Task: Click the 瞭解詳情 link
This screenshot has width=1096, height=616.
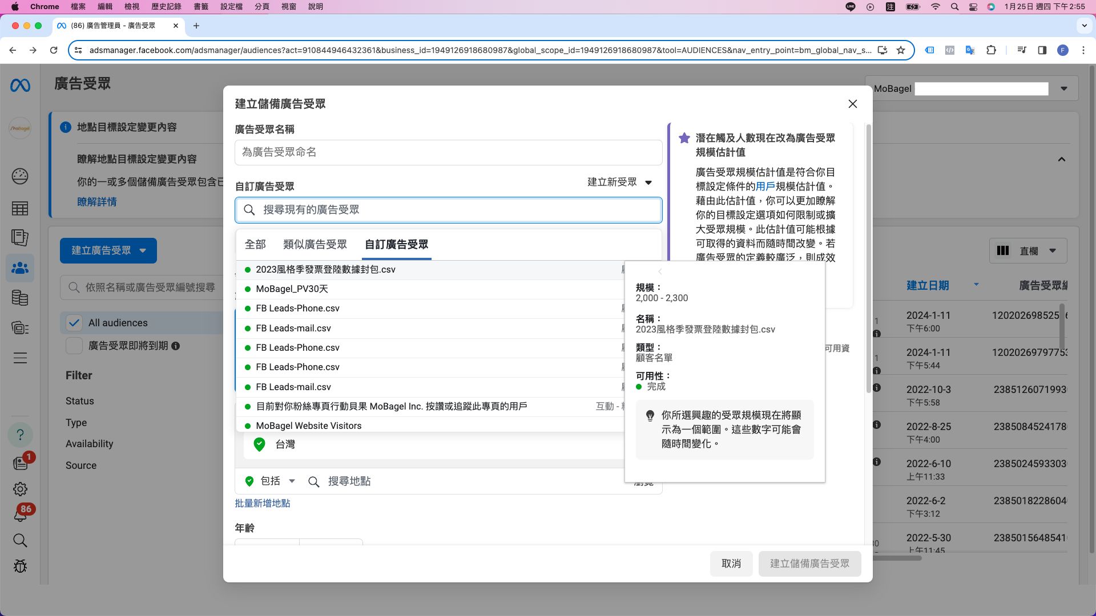Action: click(97, 202)
